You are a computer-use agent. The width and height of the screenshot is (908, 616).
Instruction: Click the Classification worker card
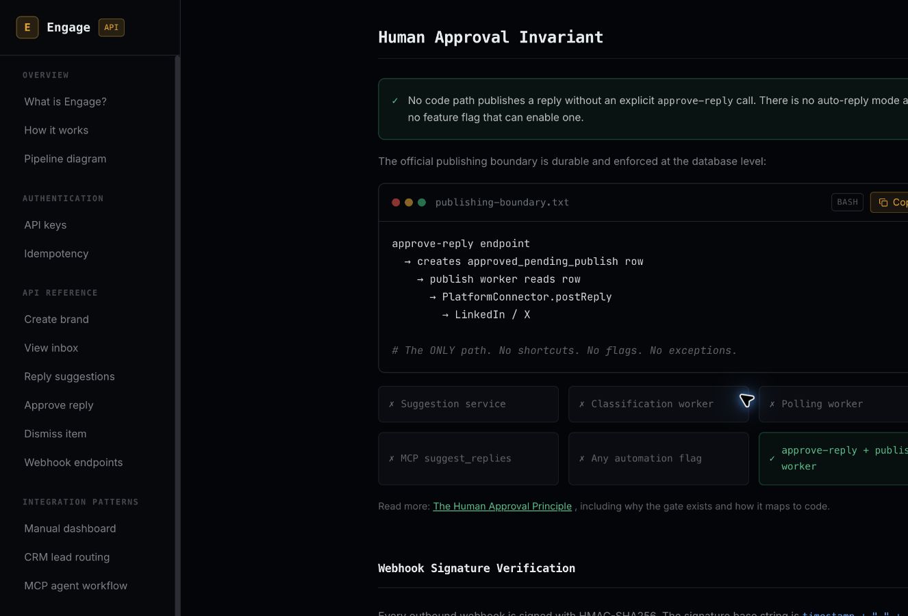coord(659,404)
